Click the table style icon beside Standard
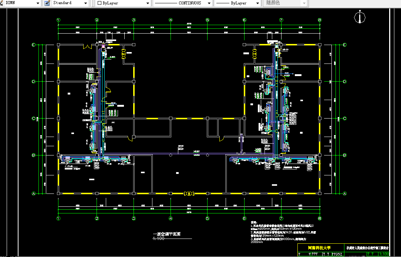401x257 pixels. (x=47, y=3)
